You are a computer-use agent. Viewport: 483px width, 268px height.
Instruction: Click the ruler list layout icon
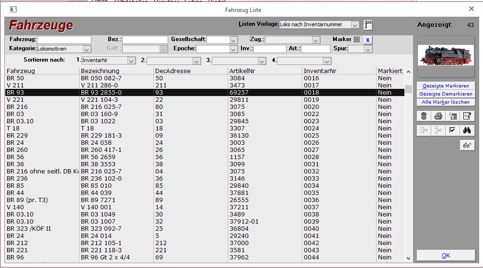368,25
